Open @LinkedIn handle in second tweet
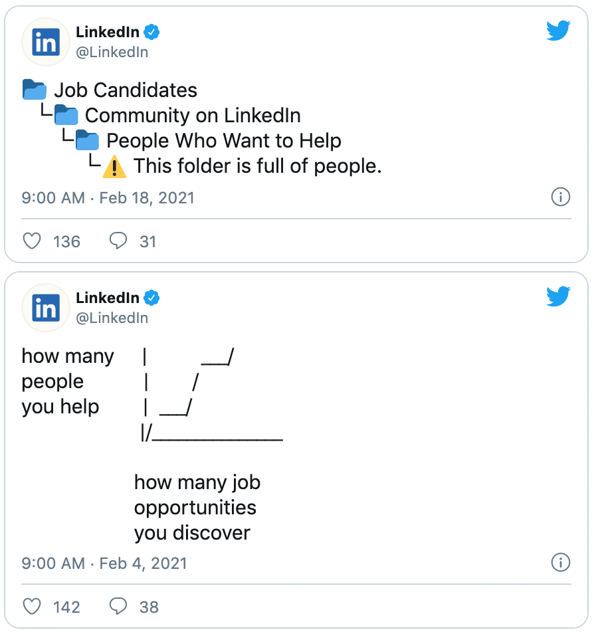 [112, 318]
